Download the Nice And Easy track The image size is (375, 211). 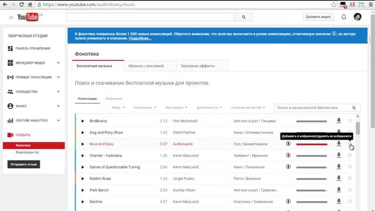click(x=339, y=144)
